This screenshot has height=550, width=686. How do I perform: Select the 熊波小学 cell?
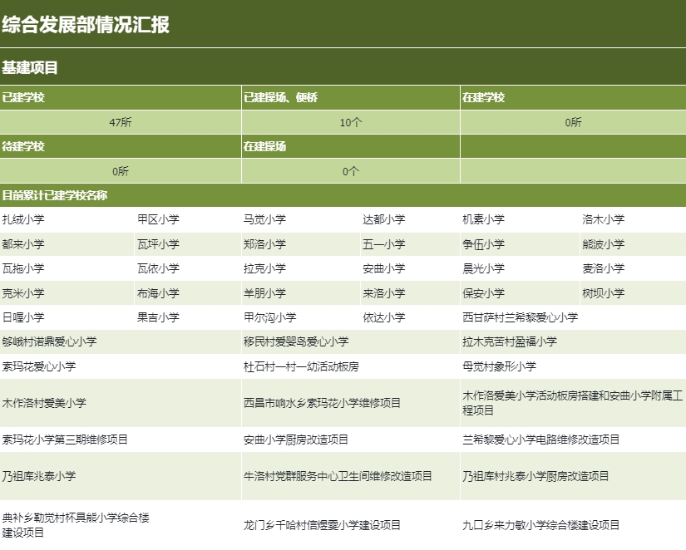(633, 244)
